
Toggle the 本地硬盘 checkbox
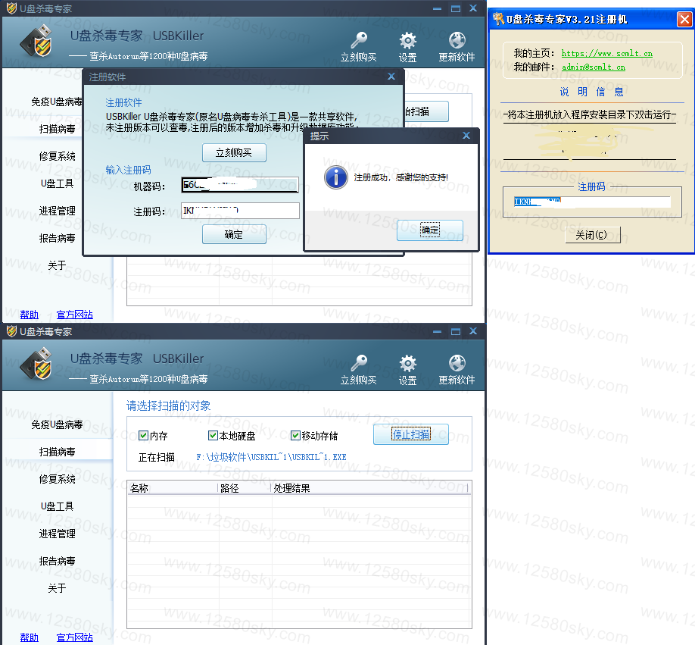point(213,436)
